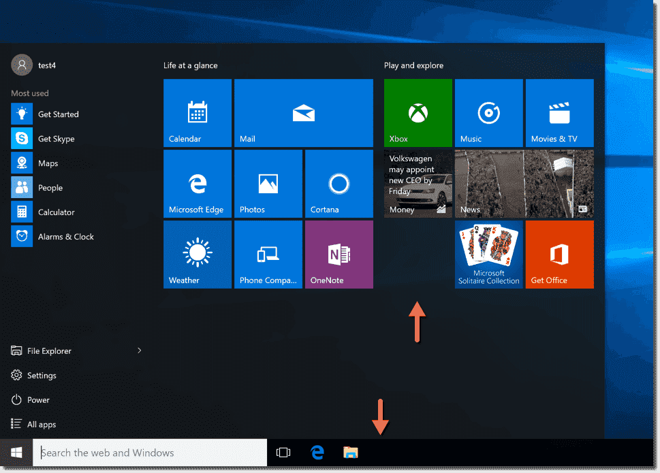Launch the Mail tile

[x=303, y=113]
